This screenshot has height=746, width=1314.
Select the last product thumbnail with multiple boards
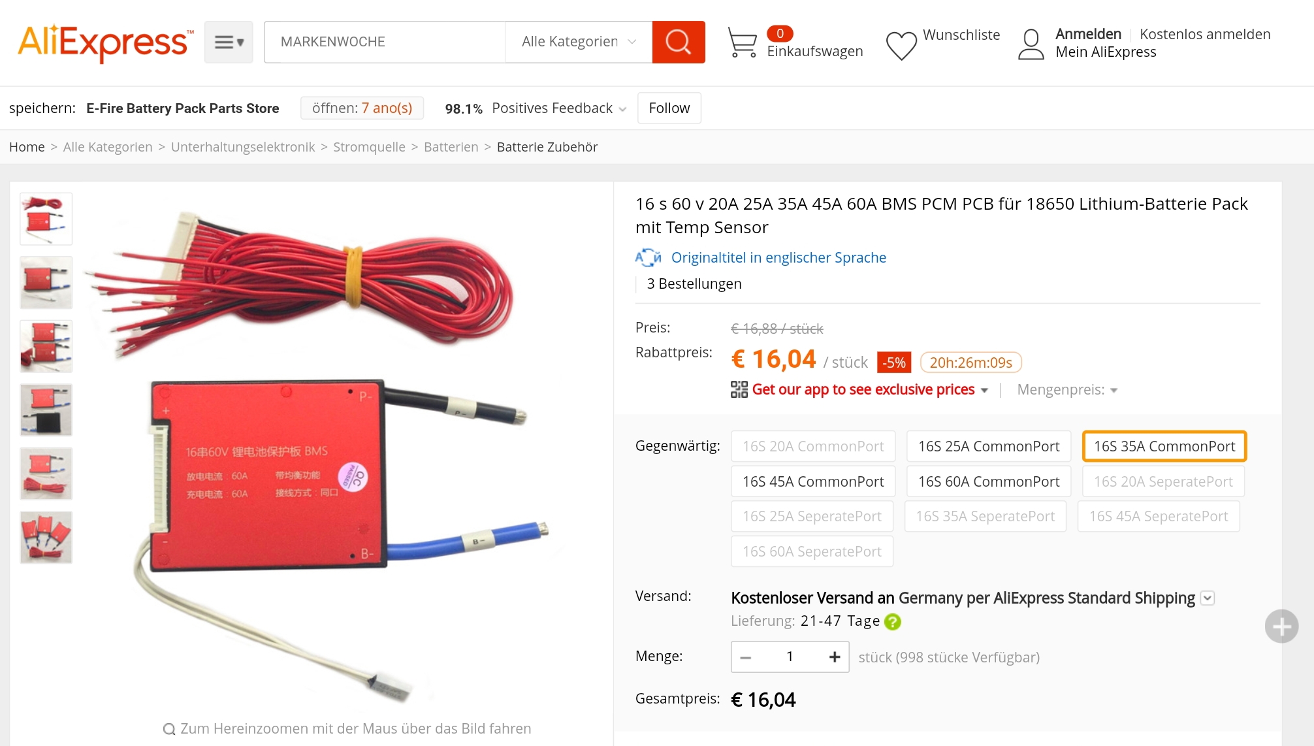(46, 537)
